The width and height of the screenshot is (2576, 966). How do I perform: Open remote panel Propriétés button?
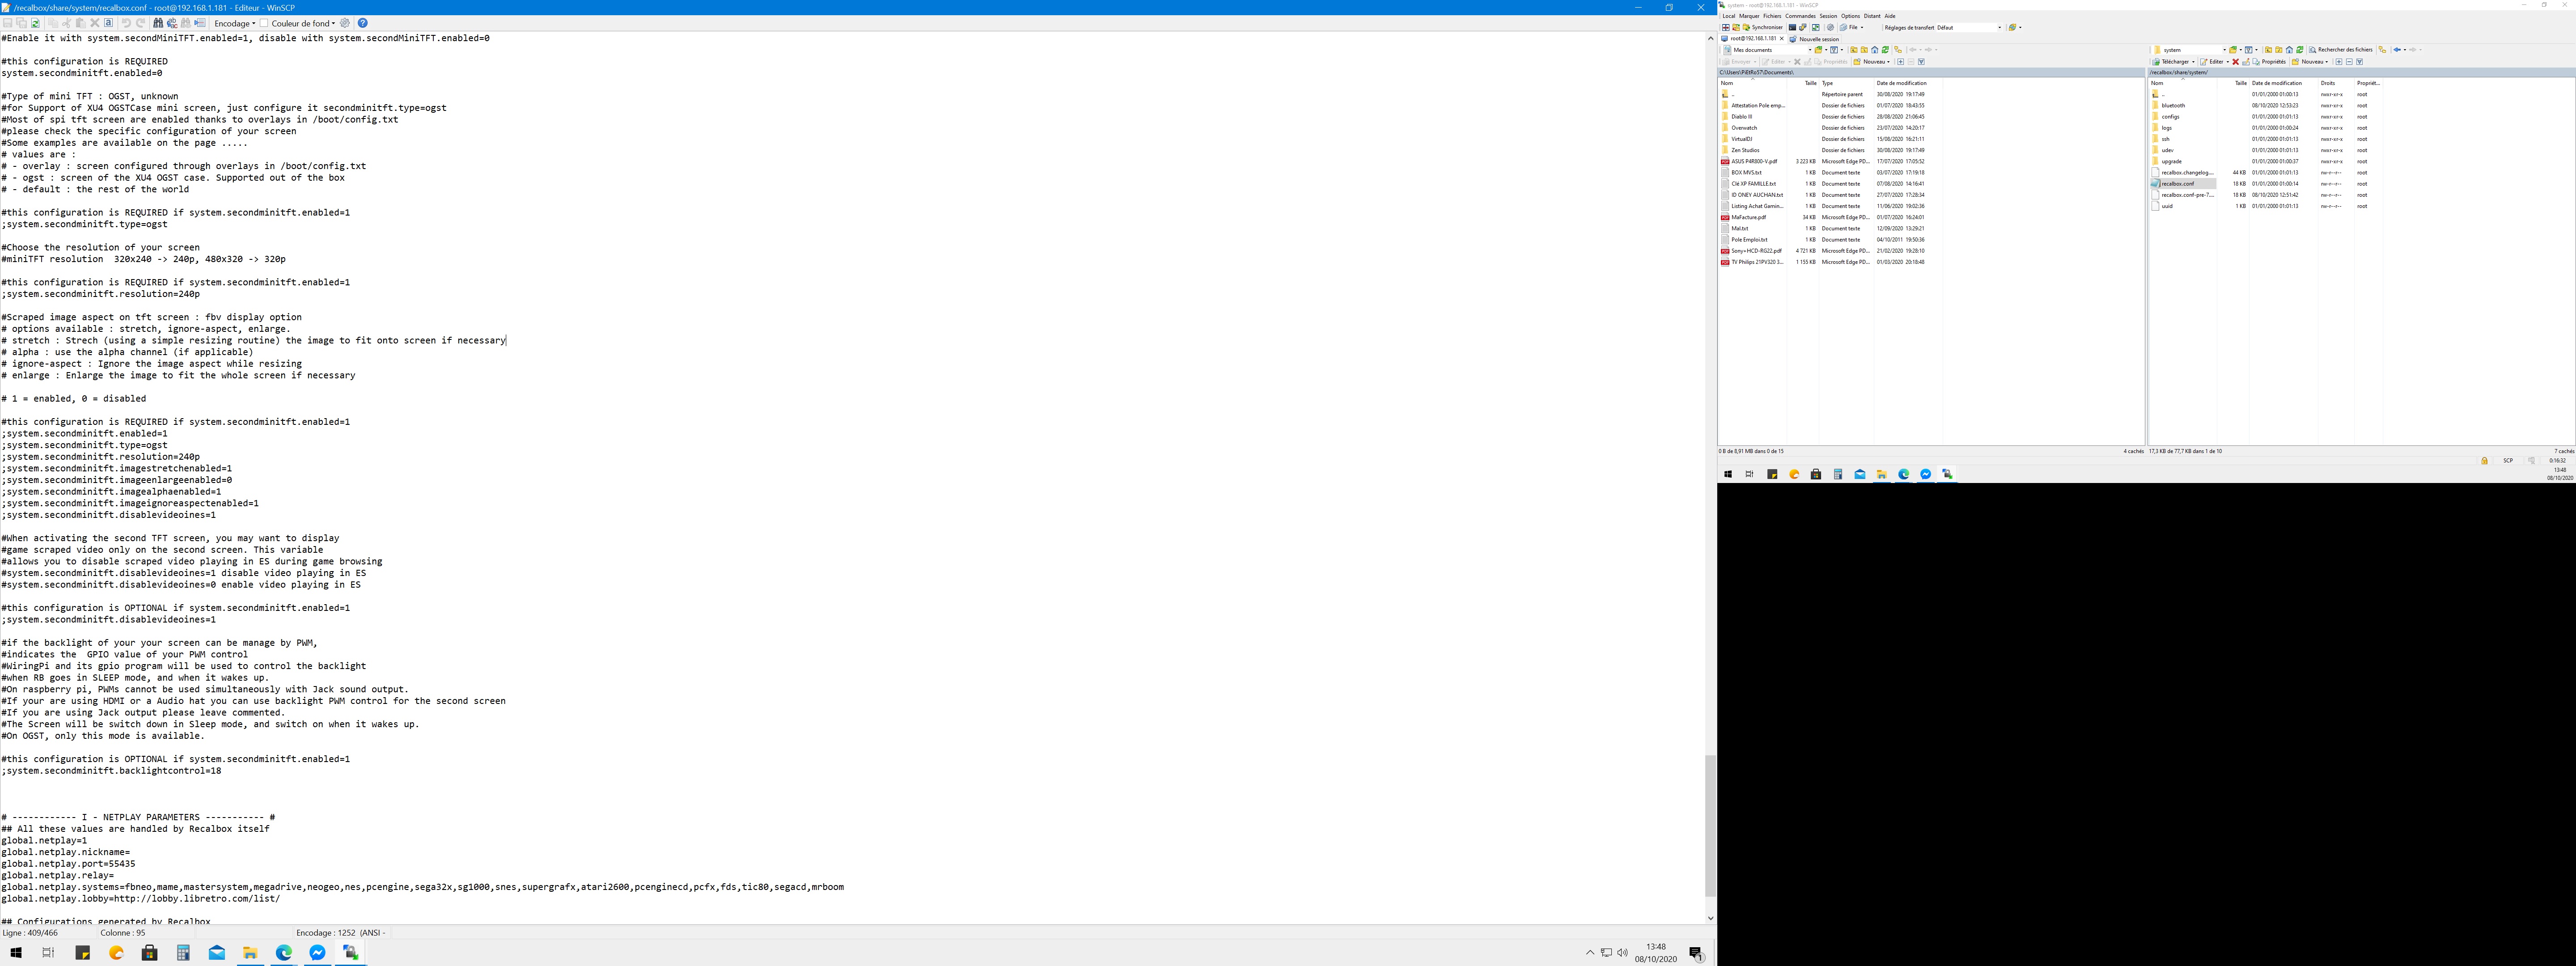coord(2270,62)
